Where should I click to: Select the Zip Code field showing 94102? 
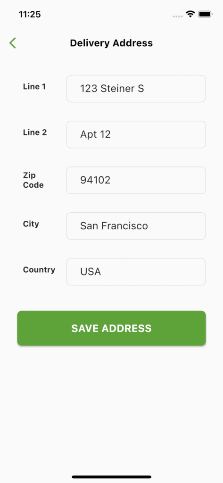click(x=136, y=180)
